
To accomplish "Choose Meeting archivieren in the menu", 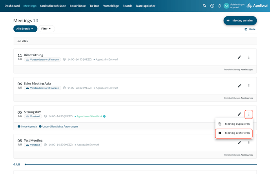I will click(234, 133).
